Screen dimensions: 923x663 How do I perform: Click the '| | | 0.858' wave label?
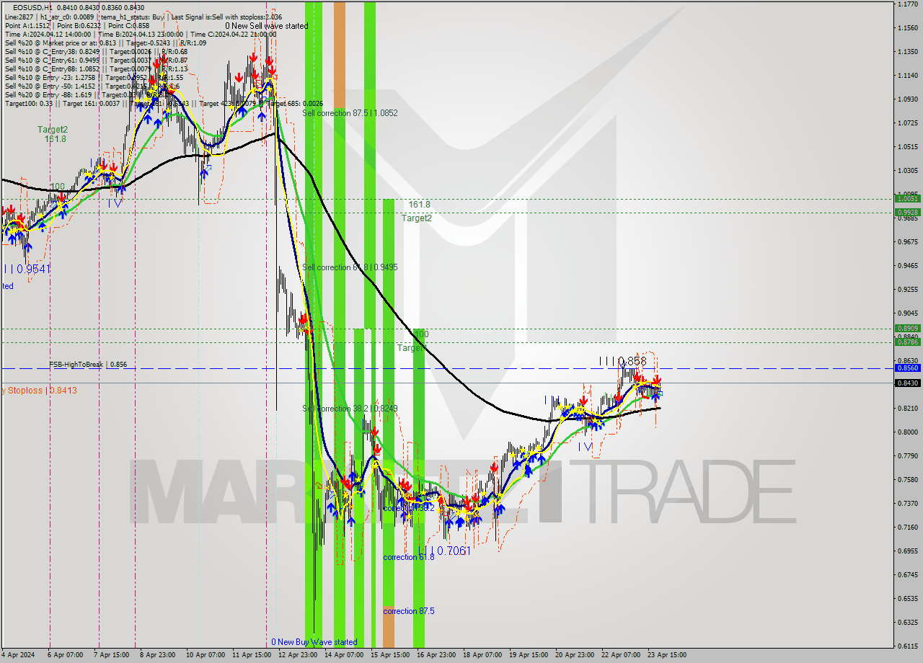[x=622, y=361]
